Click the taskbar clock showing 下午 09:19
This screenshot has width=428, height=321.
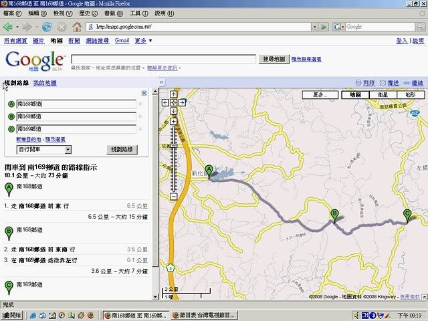point(409,316)
